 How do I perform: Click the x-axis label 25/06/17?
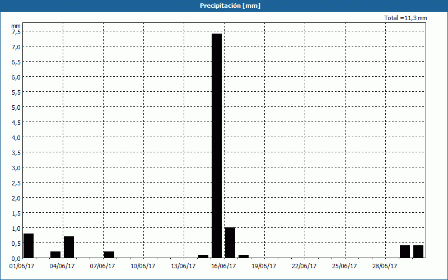(x=344, y=267)
